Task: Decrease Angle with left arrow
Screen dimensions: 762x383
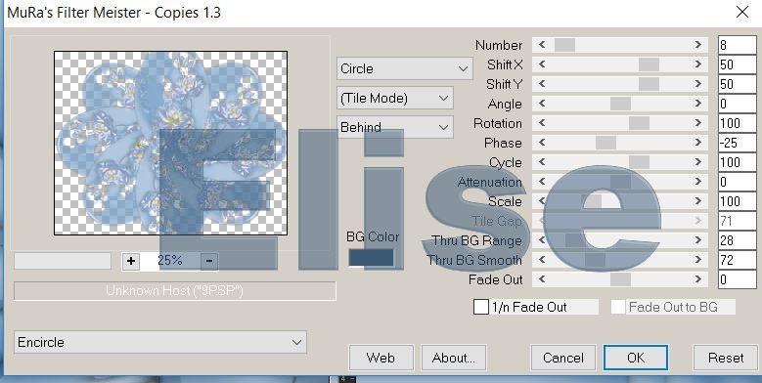Action: tap(542, 104)
